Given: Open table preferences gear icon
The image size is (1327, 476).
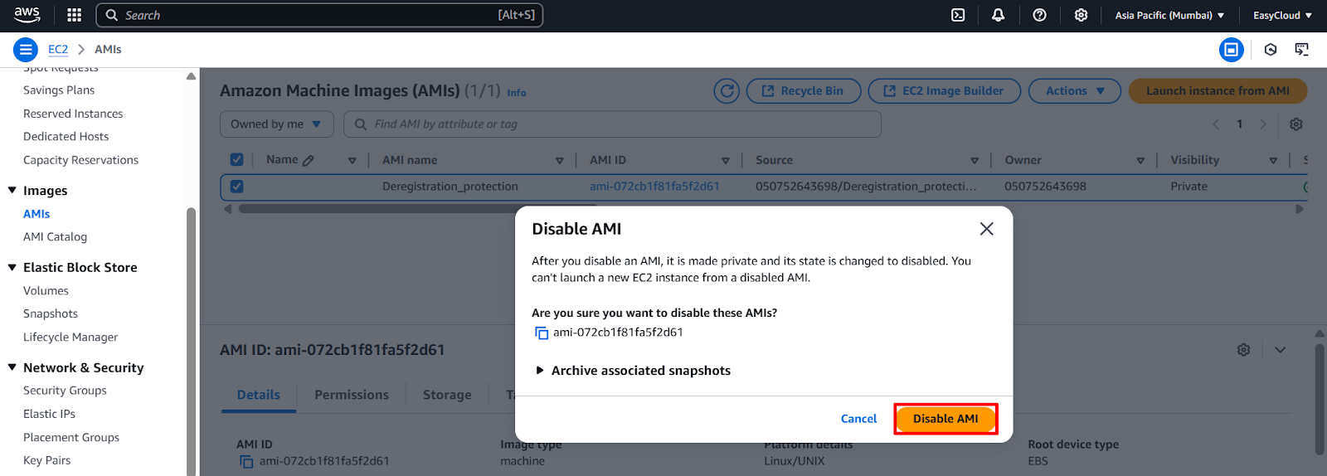Looking at the screenshot, I should pyautogui.click(x=1296, y=124).
